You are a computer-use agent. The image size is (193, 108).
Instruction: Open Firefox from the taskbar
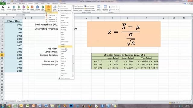(90, 106)
